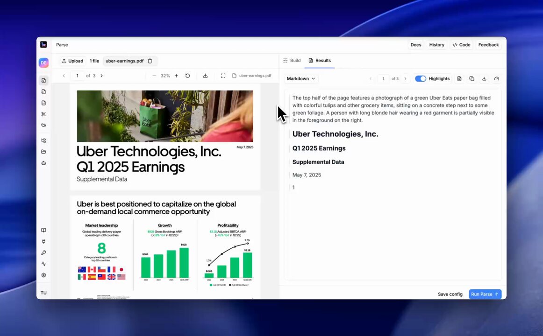Open the API keys page via key icon
Viewport: 543px width, 336px height.
(x=43, y=253)
